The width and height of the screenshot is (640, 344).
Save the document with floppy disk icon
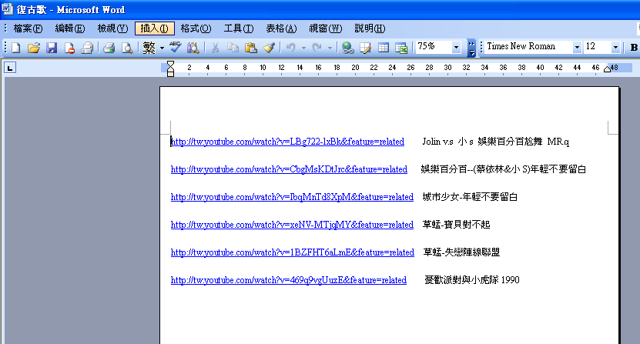point(52,48)
